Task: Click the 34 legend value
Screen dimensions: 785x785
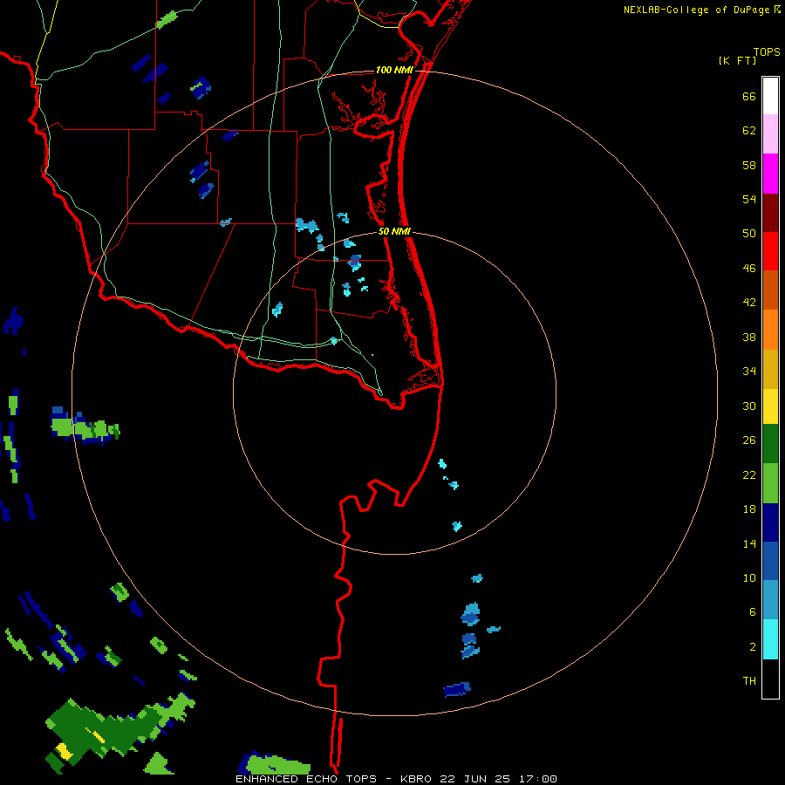Action: (x=749, y=372)
